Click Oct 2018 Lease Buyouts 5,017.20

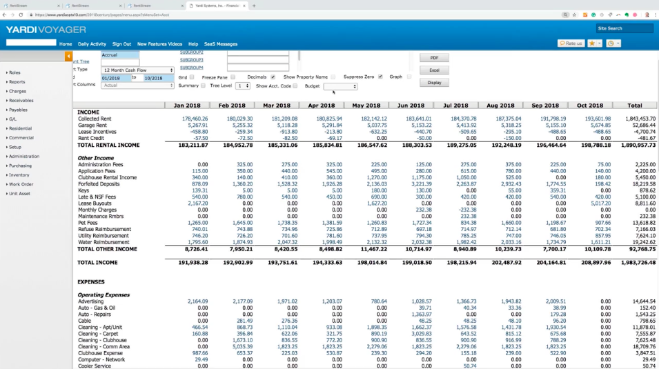[600, 203]
